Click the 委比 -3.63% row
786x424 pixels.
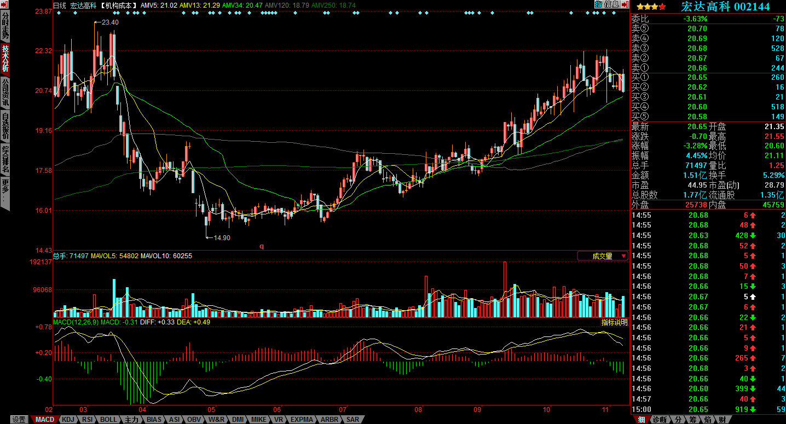pos(708,19)
